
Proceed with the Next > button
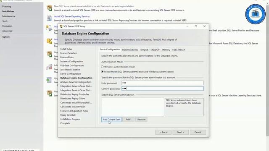click(x=181, y=132)
